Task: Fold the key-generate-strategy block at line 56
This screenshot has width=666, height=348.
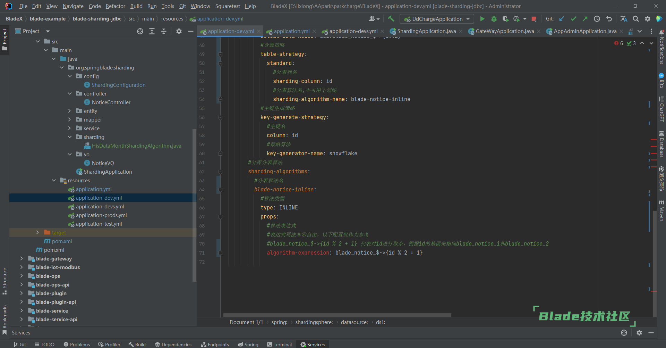Action: [220, 117]
